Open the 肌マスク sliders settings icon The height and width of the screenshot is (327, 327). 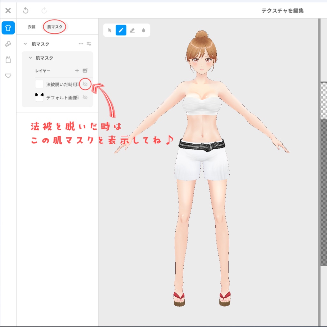click(x=89, y=43)
